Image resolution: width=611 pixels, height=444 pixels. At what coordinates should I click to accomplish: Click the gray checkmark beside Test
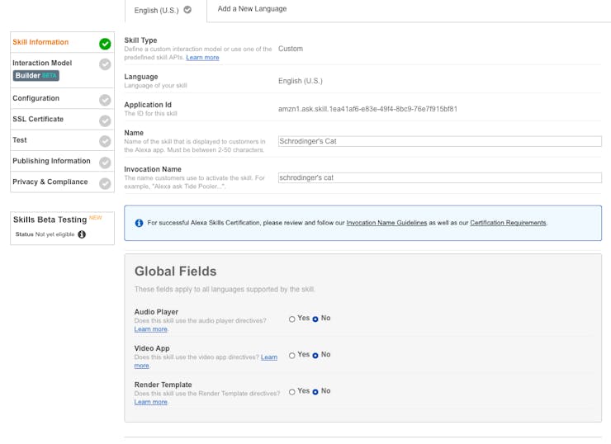click(x=105, y=141)
